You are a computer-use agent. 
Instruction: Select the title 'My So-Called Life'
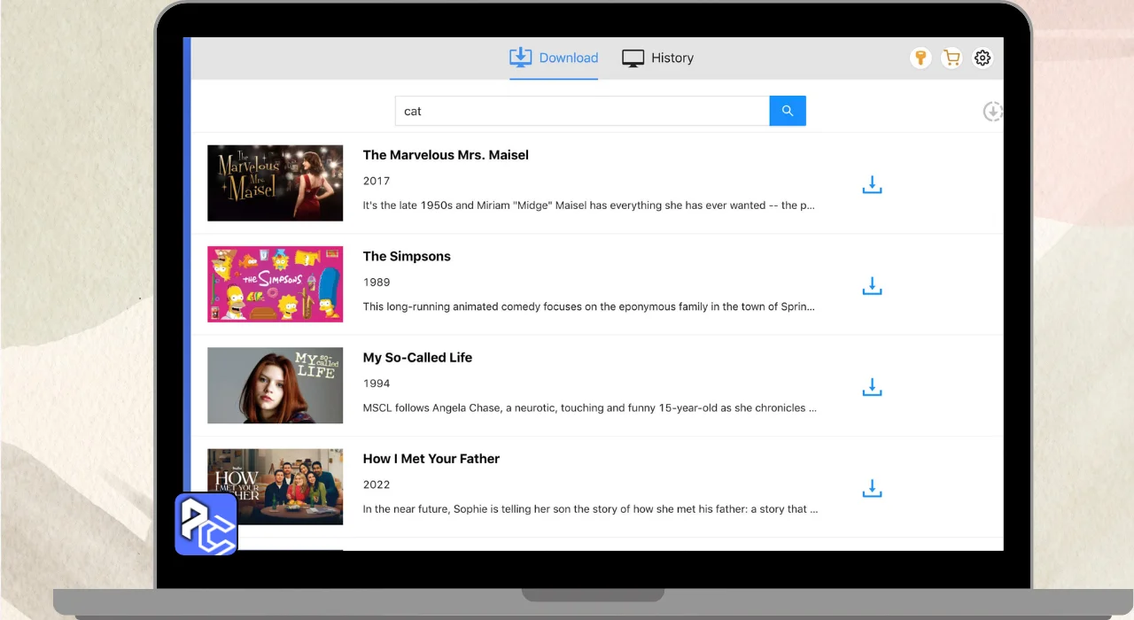[x=417, y=358]
